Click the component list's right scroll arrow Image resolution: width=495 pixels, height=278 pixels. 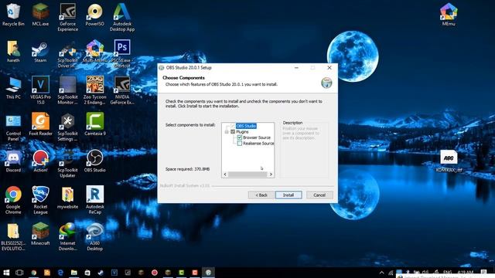271,175
